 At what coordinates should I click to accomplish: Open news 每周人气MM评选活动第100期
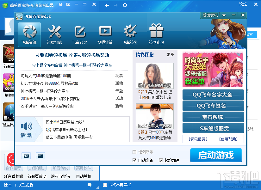coord(46,76)
